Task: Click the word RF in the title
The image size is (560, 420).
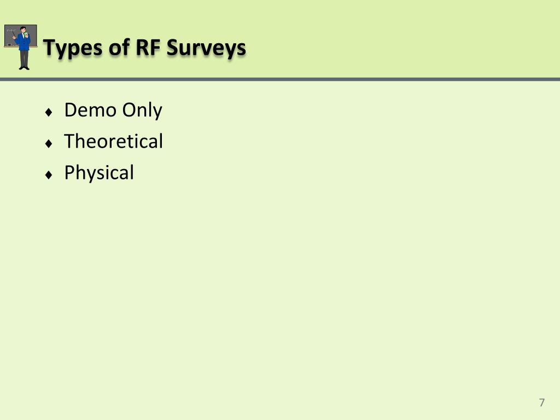Action: pos(148,47)
